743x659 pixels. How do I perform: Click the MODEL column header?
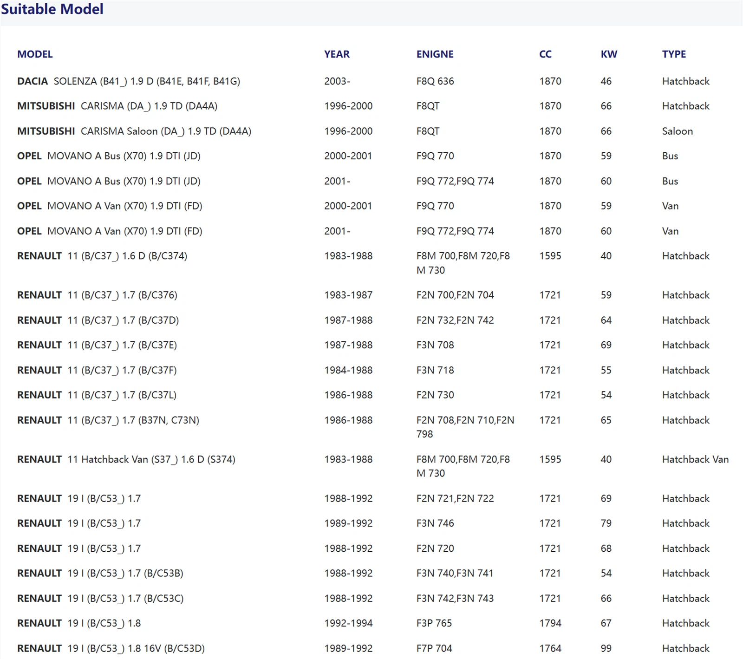[x=35, y=54]
